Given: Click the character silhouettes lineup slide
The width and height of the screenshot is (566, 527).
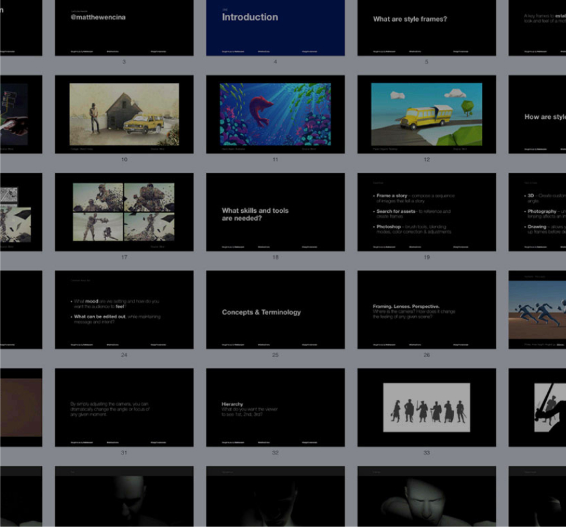Looking at the screenshot, I should [x=426, y=407].
